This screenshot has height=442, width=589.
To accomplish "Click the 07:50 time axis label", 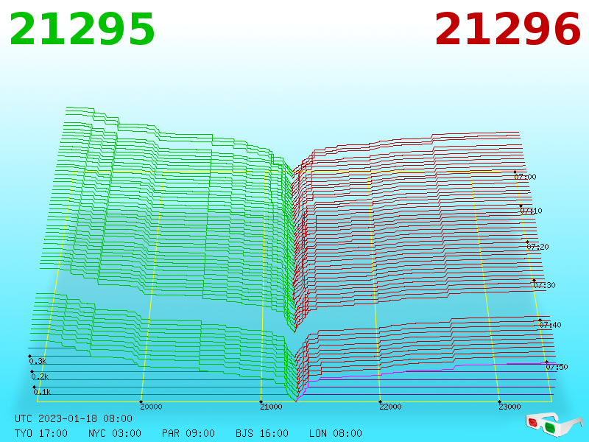I will 557,367.
